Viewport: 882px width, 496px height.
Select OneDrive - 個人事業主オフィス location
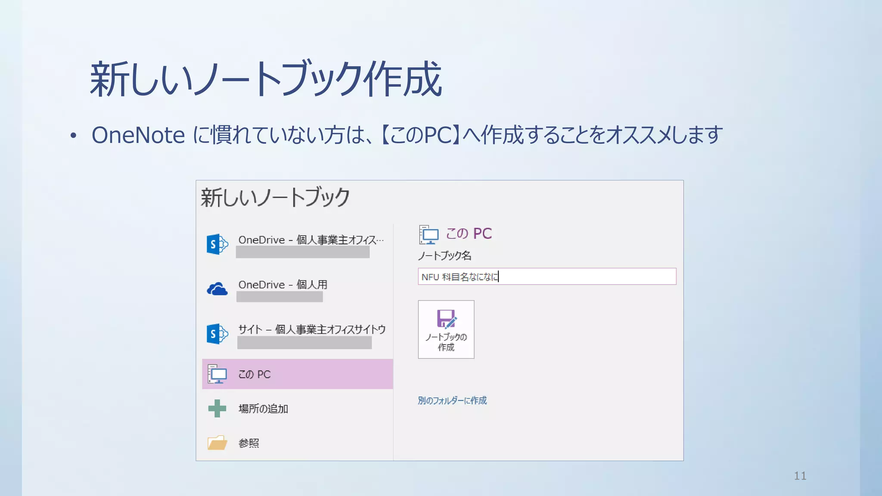pyautogui.click(x=297, y=245)
